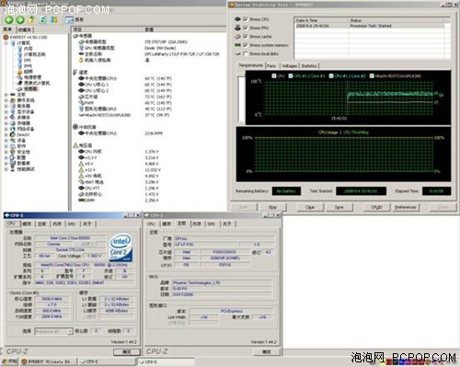
Task: Click the CPUID button in stability test
Action: [x=376, y=207]
